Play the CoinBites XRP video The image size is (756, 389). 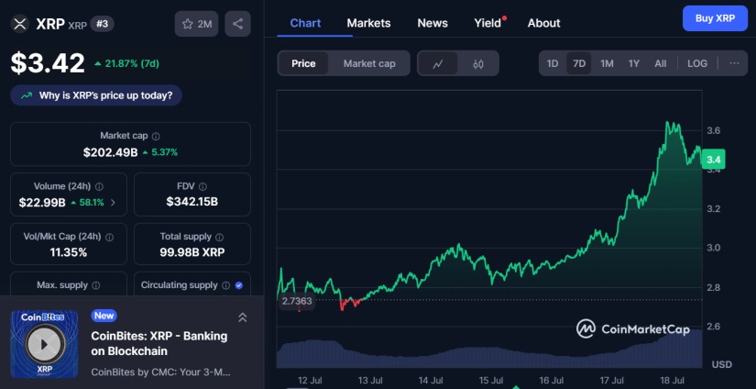[44, 344]
